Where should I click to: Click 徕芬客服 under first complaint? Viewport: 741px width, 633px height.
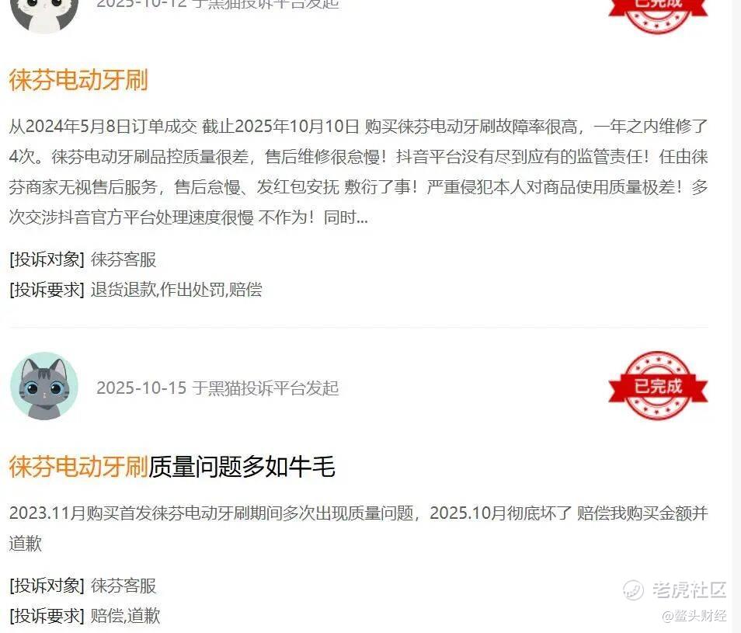(124, 259)
